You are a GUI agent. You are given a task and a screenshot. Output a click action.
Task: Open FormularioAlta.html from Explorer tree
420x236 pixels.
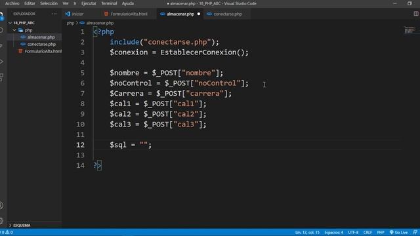click(x=43, y=51)
